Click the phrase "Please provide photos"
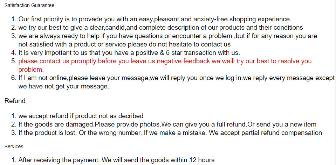The height and width of the screenshot is (165, 336). click(x=128, y=124)
